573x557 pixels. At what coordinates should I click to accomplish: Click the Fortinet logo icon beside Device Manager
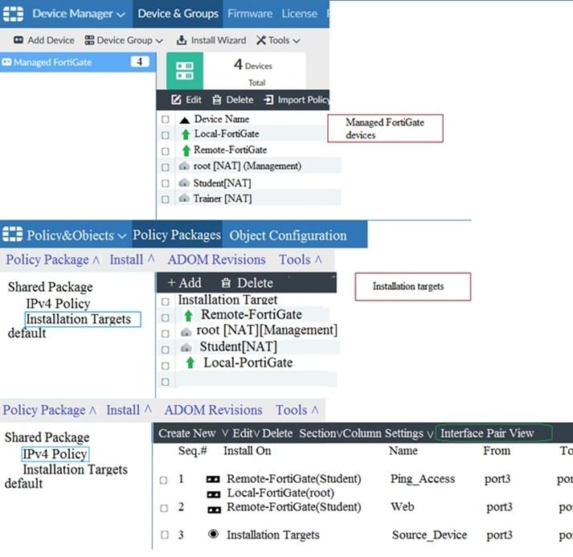(14, 14)
